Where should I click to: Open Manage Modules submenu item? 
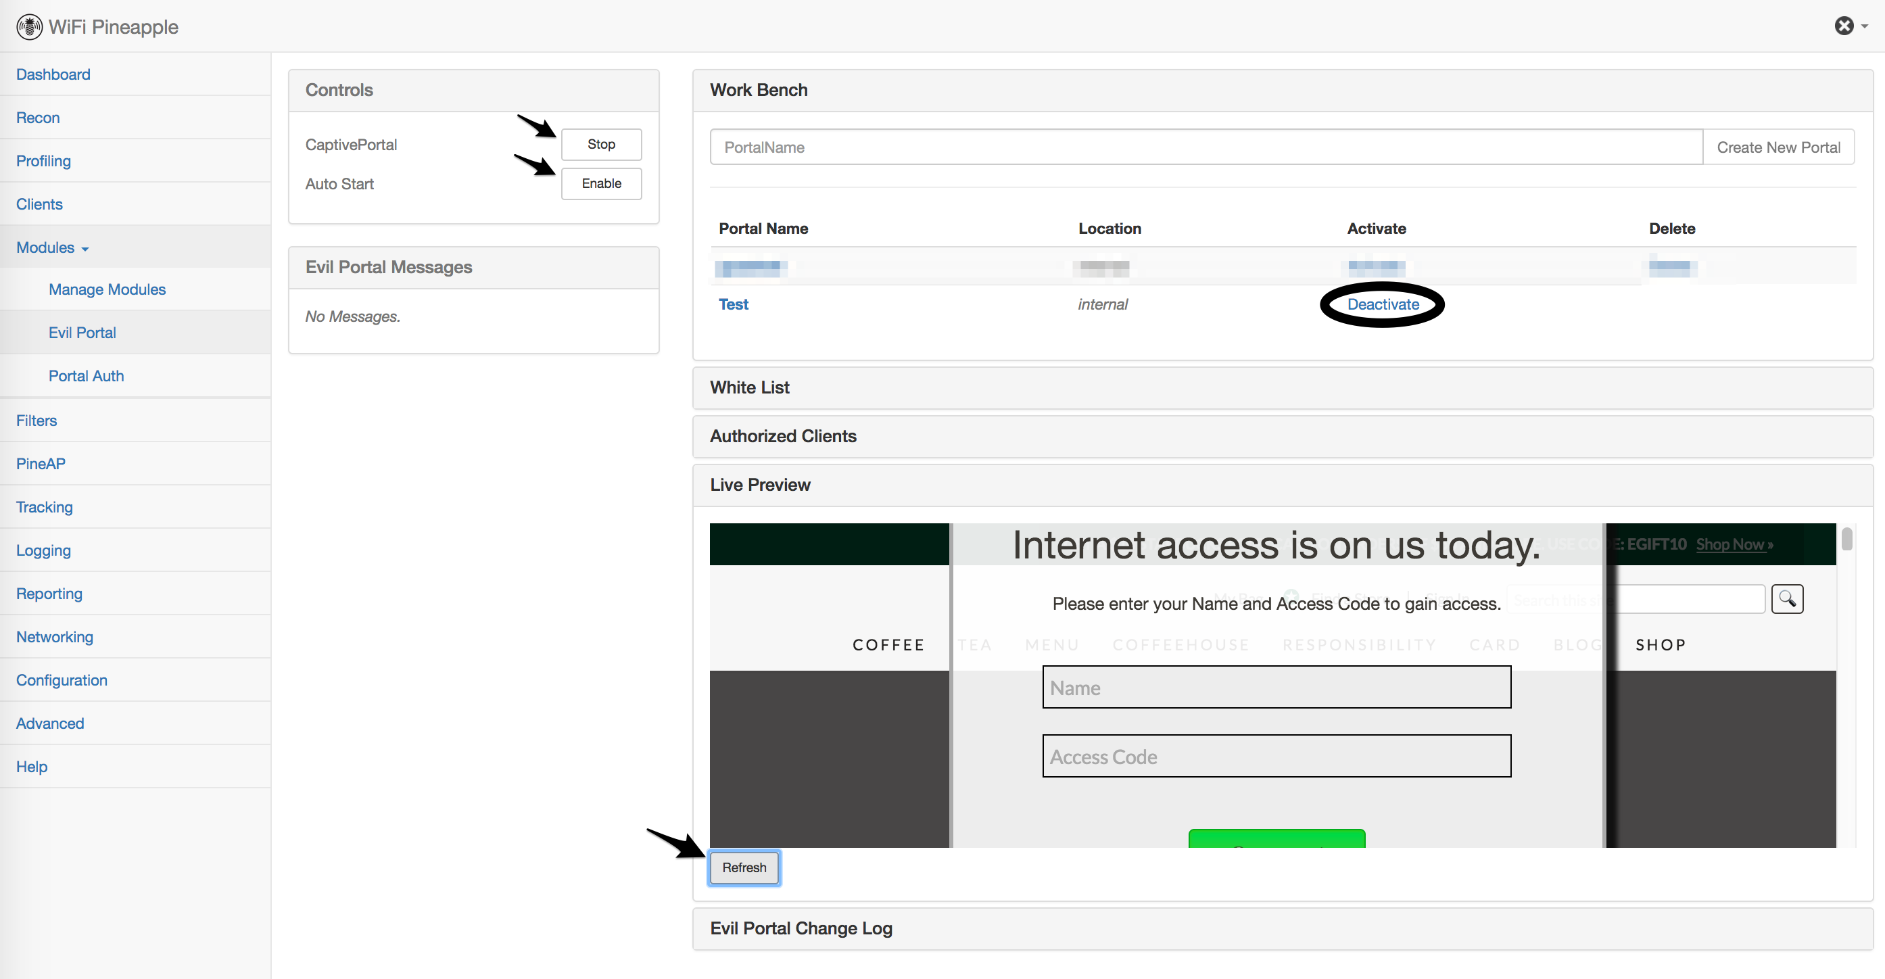107,289
